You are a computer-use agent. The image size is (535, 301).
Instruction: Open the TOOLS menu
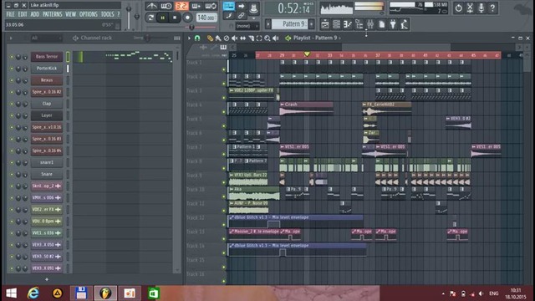[x=108, y=14]
